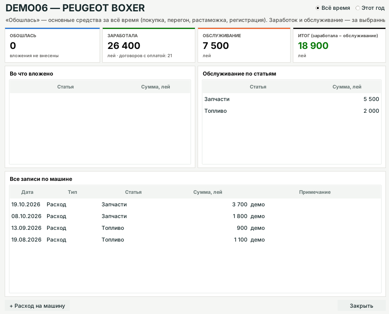Image resolution: width=389 pixels, height=314 pixels.
Task: Click the "Примечание" column header
Action: coord(315,192)
